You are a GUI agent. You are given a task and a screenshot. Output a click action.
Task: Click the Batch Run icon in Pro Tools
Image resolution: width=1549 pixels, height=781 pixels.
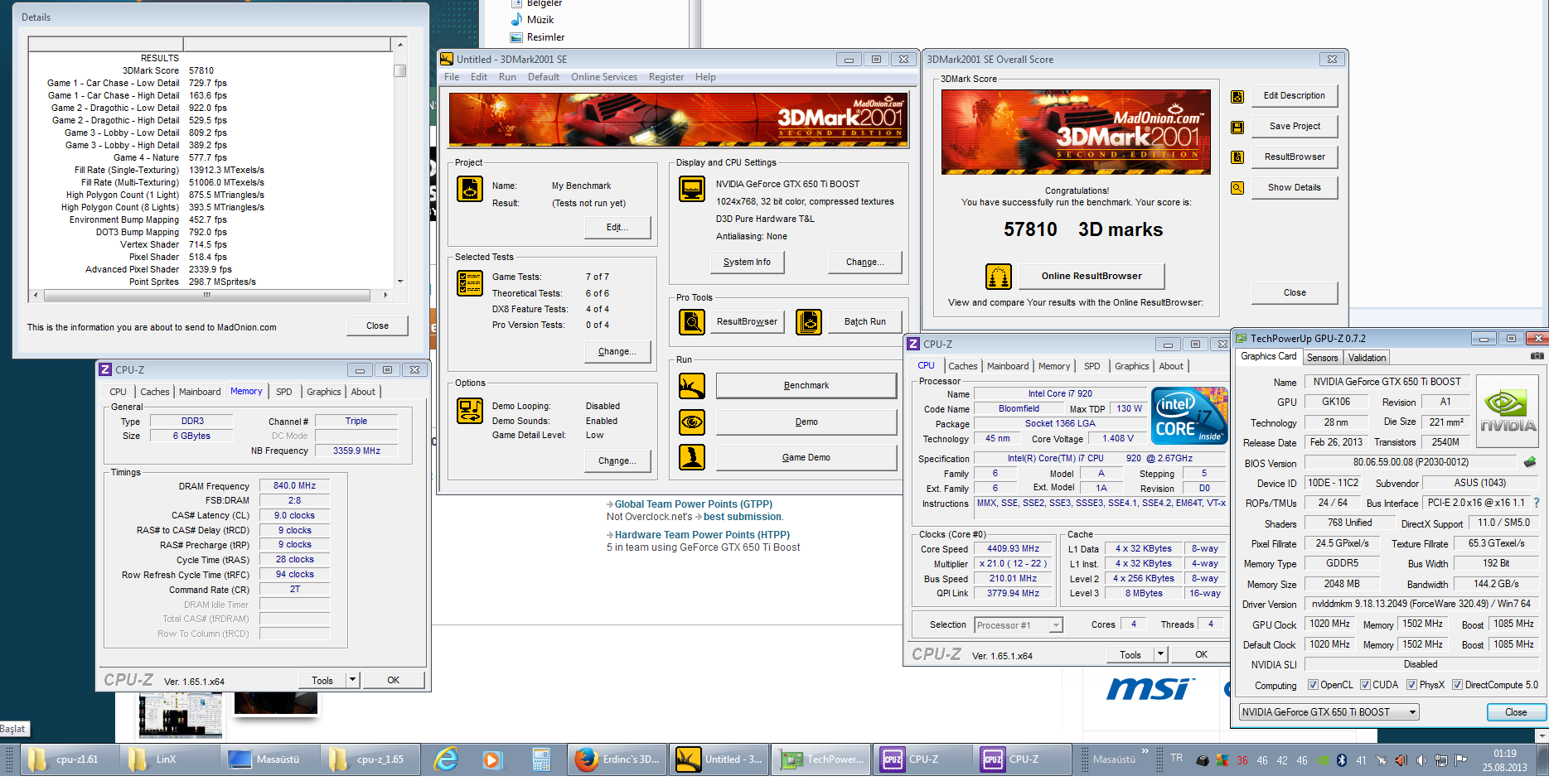(x=809, y=321)
